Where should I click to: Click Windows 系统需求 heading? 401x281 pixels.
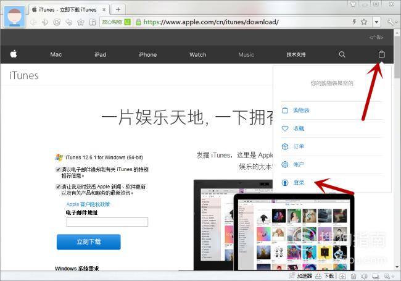(76, 268)
